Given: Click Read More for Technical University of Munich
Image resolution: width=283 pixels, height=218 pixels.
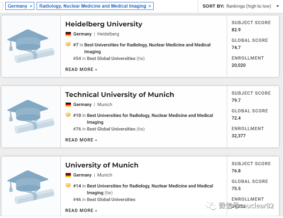Looking at the screenshot, I should [x=81, y=140].
